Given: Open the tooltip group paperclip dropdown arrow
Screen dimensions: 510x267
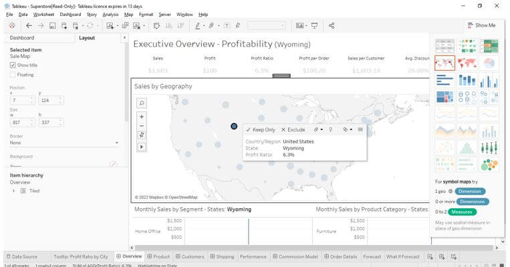Looking at the screenshot, I should [x=322, y=129].
